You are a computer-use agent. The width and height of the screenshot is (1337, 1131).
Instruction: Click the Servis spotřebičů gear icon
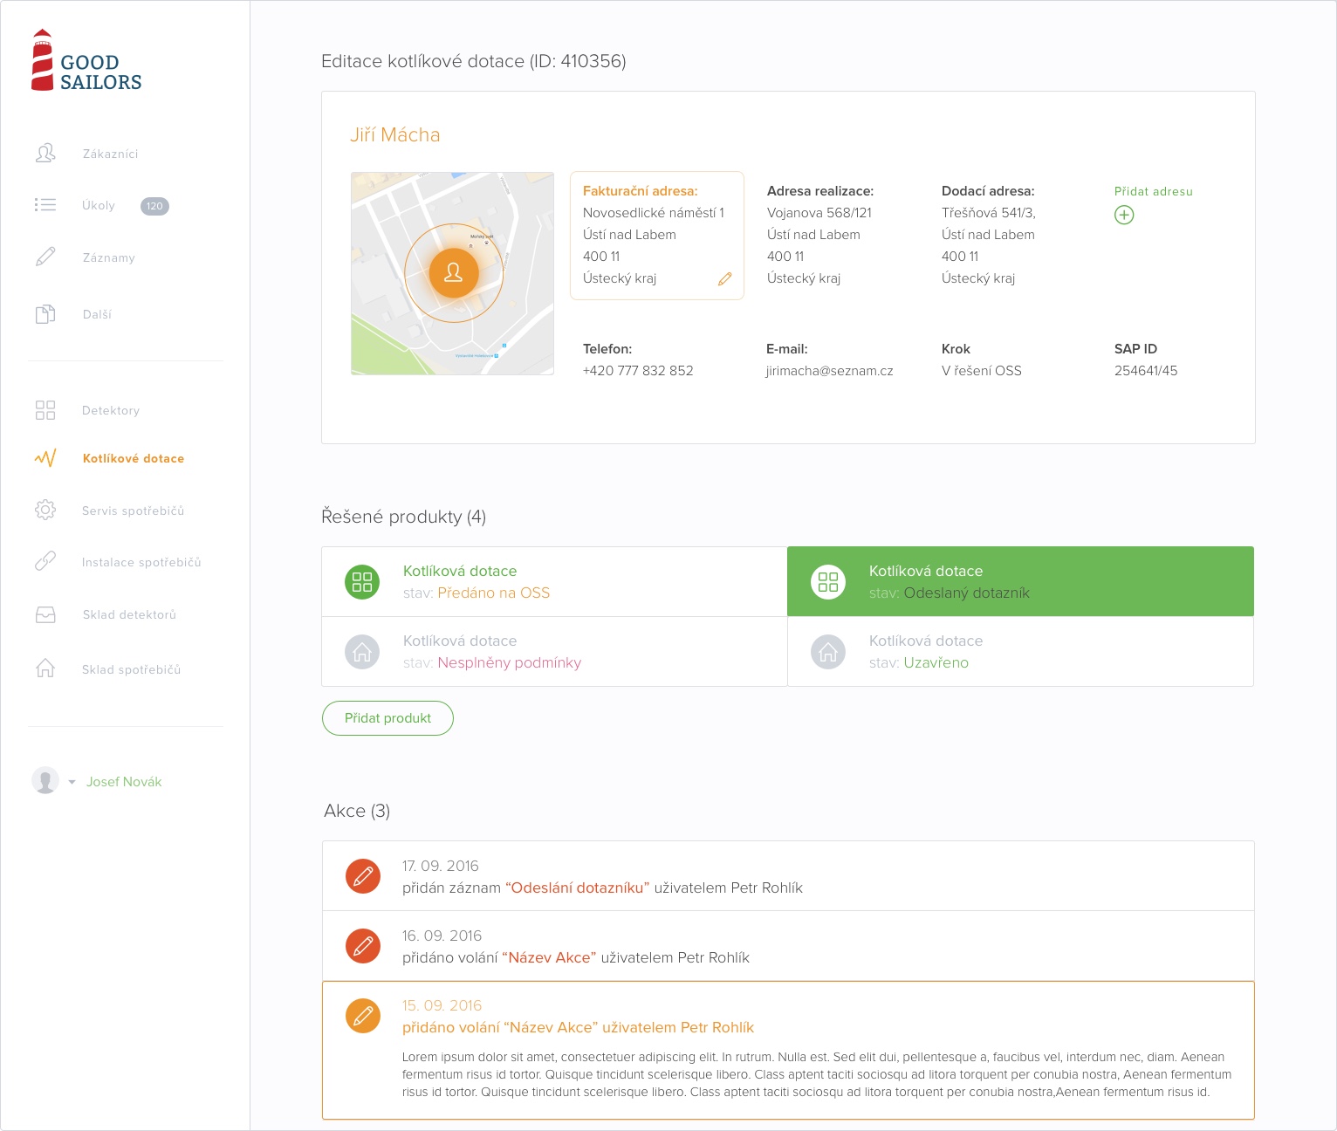(x=45, y=510)
